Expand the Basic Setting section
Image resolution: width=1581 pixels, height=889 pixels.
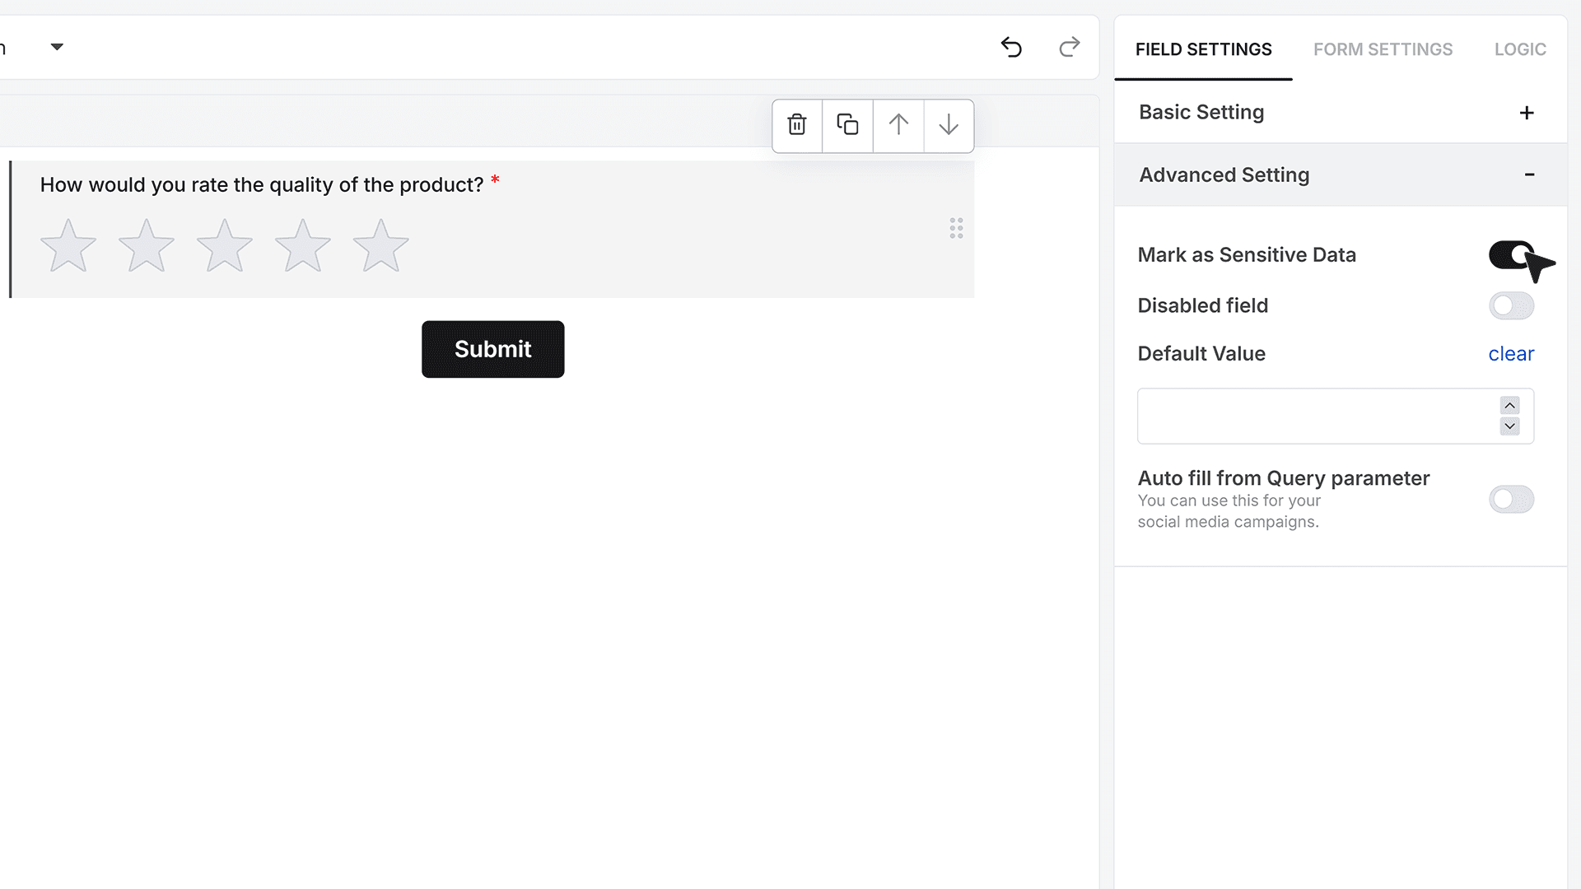point(1526,113)
